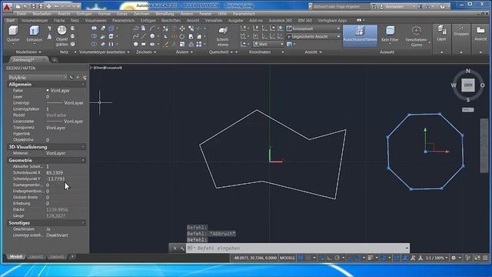Click the S compass direction on ViewCube

[x=468, y=99]
